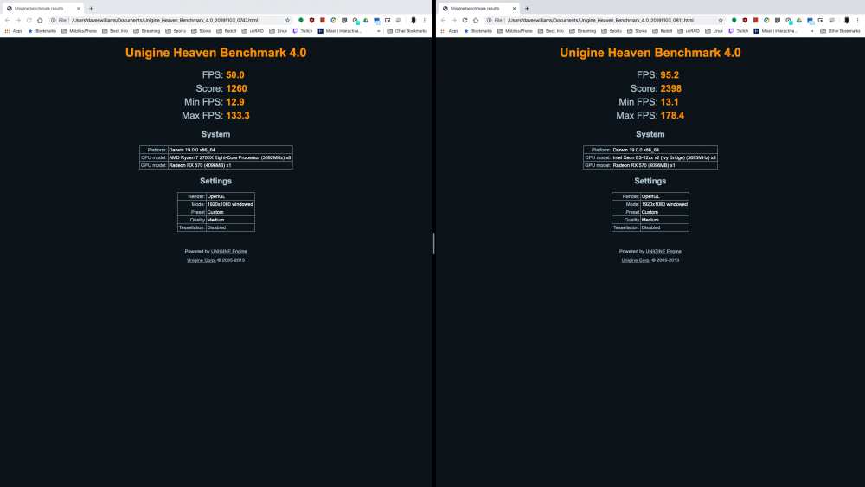Expand unRAID bookmark folder in the 0811.html window

pos(689,31)
